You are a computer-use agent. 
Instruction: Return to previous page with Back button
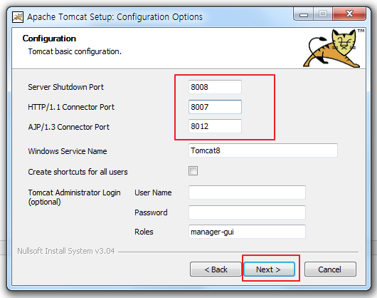coord(216,269)
